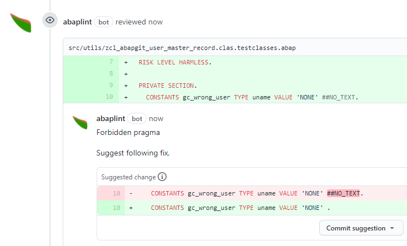Select diff line number 7

[111, 62]
